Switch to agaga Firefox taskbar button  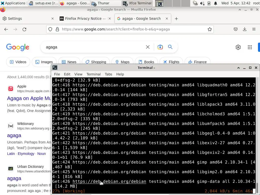tap(75, 3)
